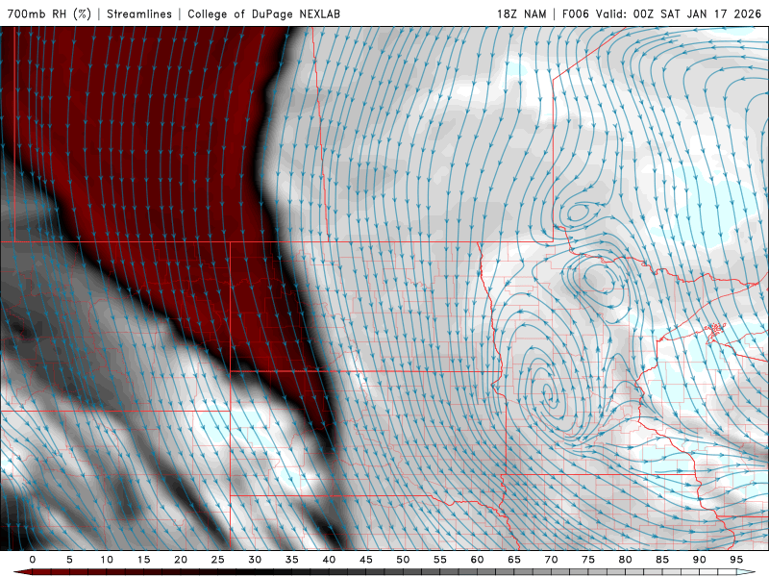Screen dimensions: 769x577
Task: Click the "60" value on the legend
Action: tap(477, 560)
